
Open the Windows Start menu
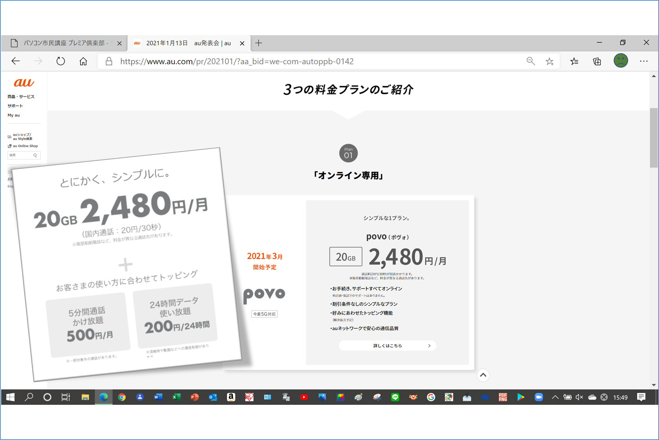coord(11,397)
